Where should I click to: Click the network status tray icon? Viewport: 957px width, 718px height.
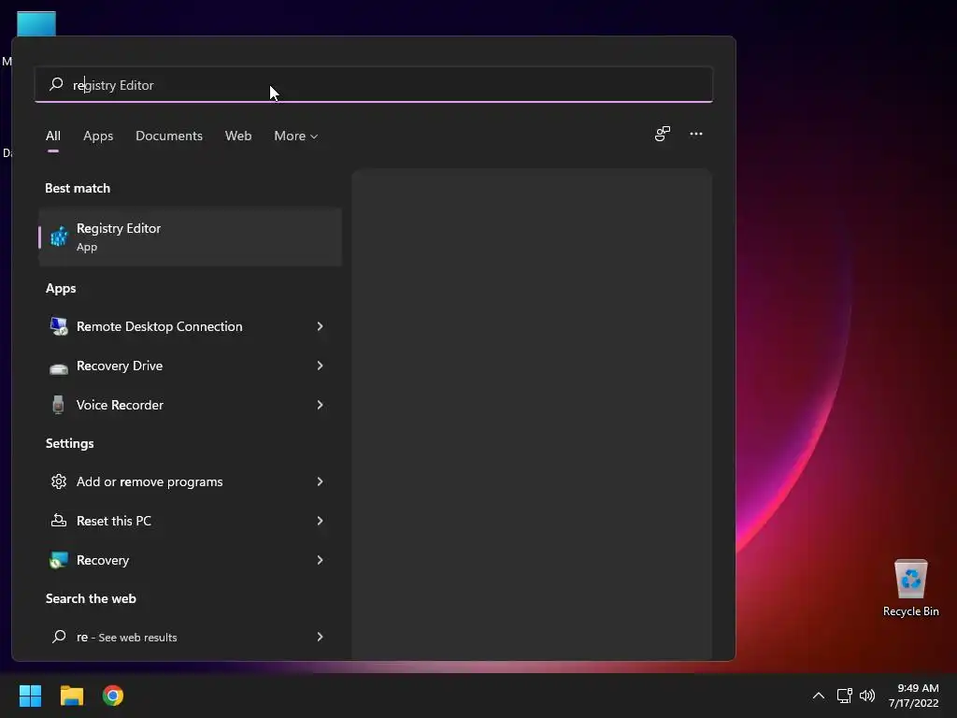[x=844, y=696]
